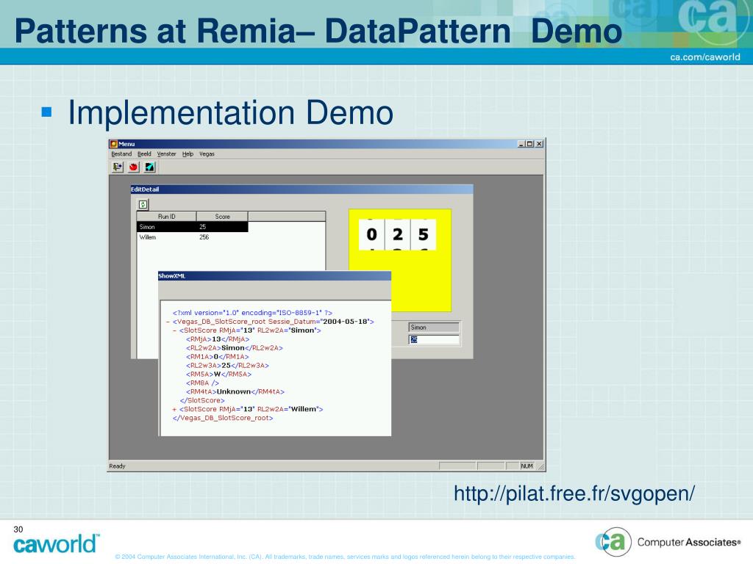Screen dimensions: 753x564
Task: Click the slot counter digit 5
Action: [x=423, y=234]
